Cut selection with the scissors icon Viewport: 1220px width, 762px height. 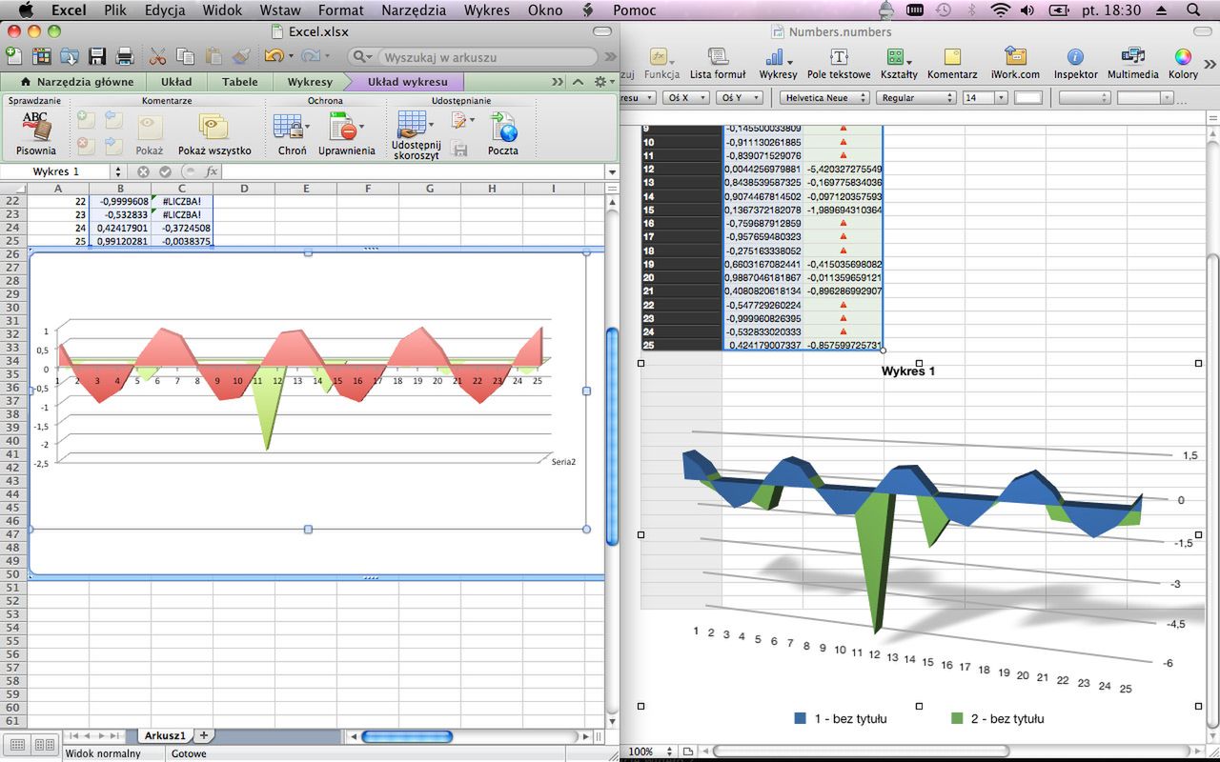(x=158, y=56)
